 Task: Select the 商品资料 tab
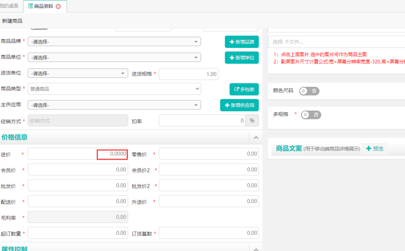tap(43, 6)
